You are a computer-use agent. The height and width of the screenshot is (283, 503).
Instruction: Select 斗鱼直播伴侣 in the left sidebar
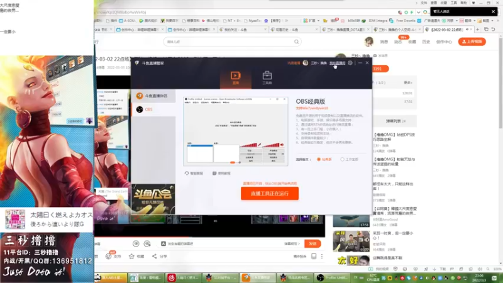coord(153,96)
